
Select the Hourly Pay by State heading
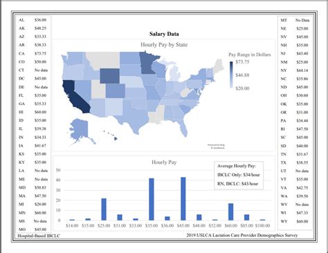pos(164,45)
